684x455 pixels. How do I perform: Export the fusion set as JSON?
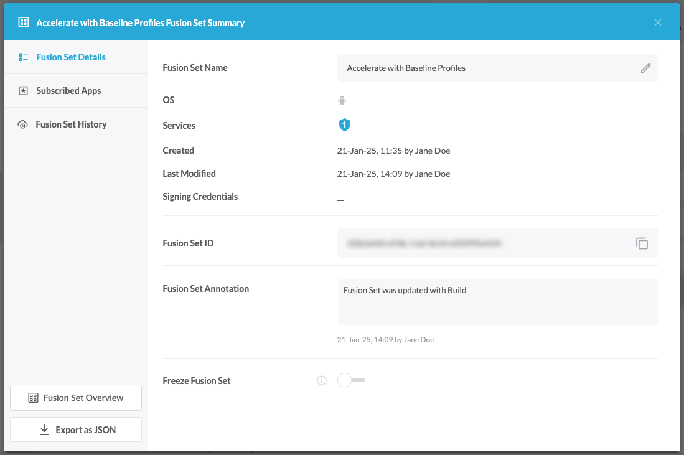point(75,429)
